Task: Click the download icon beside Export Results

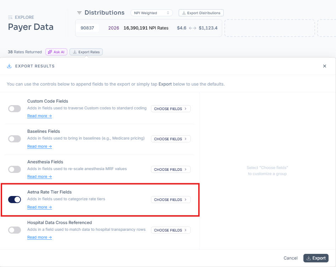Action: (x=9, y=66)
